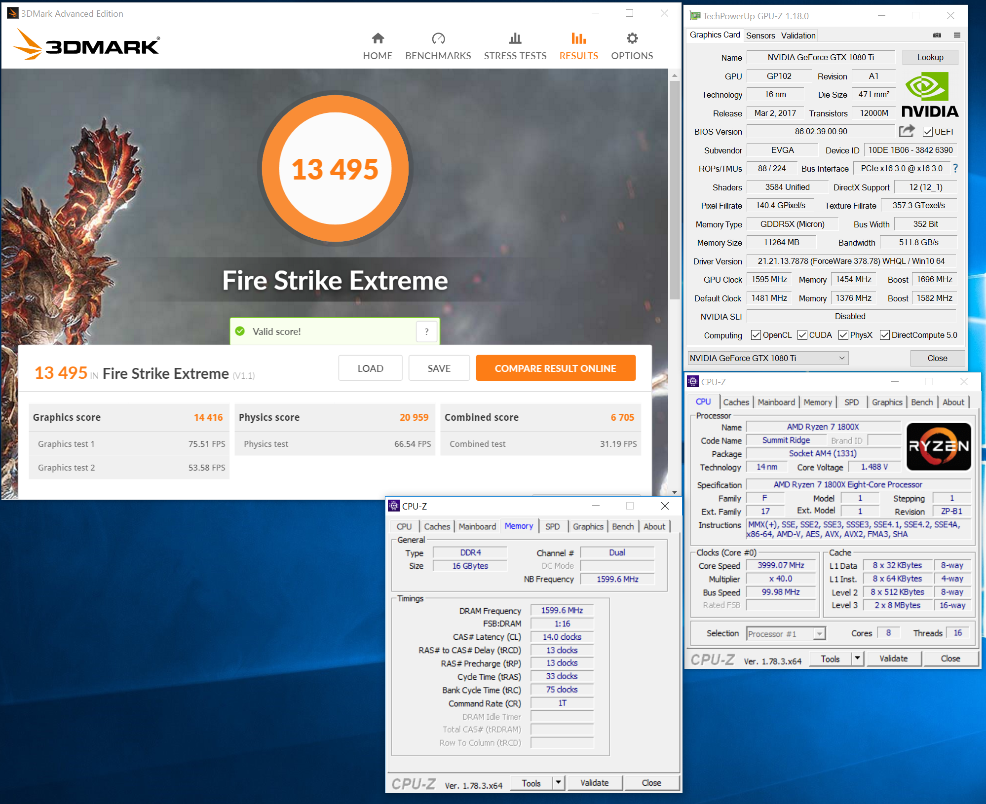
Task: Click Tools button in CPU-Z Memory window
Action: click(x=531, y=783)
